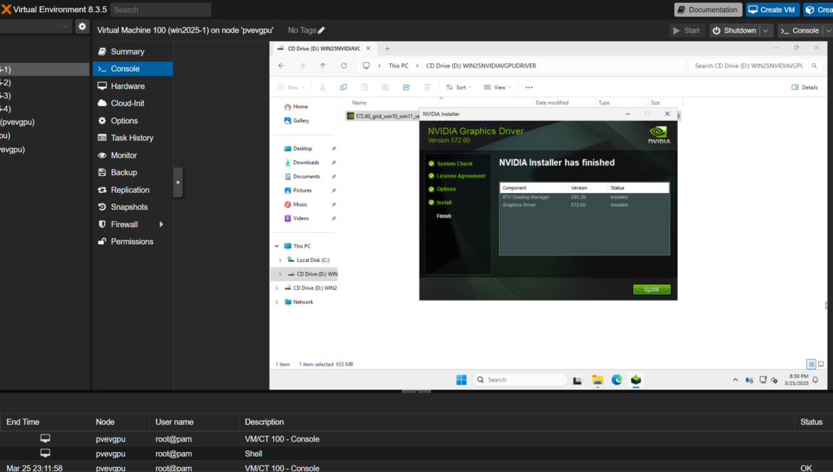Open the Windows Start menu
The image size is (833, 472).
461,379
